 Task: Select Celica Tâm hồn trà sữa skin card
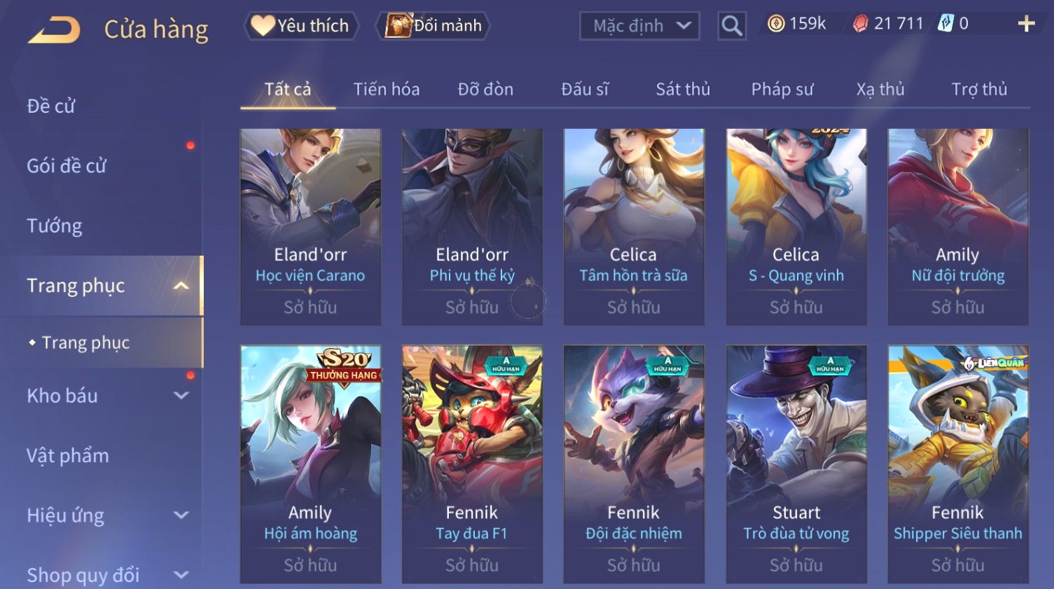click(634, 227)
